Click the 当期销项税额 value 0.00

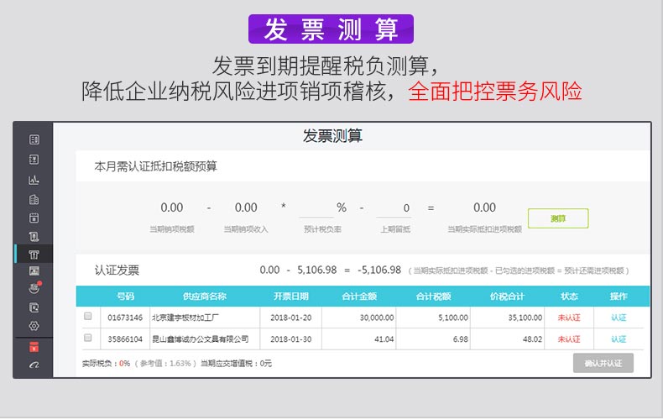(x=172, y=207)
